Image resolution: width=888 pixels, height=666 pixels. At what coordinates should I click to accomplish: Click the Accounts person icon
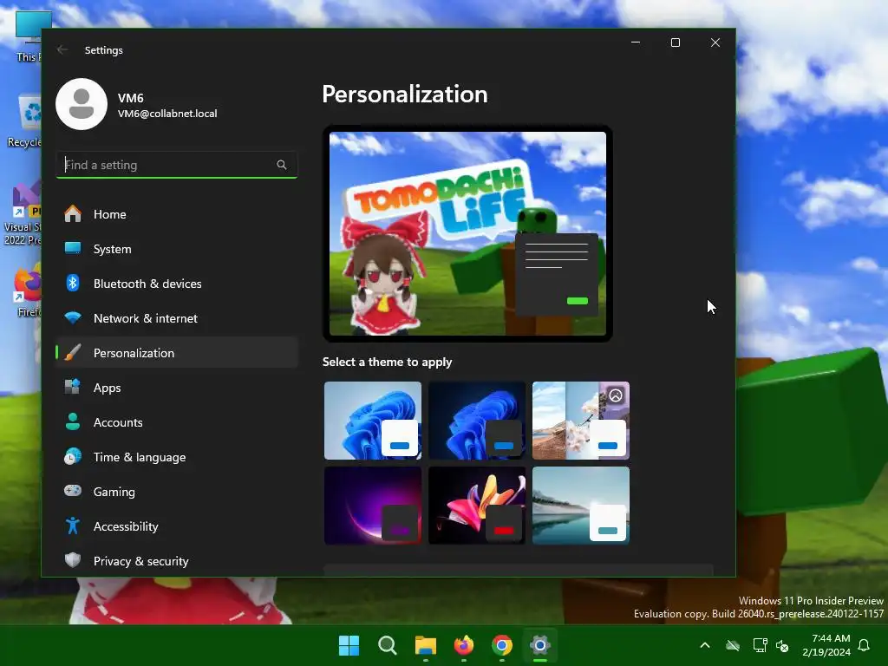tap(73, 421)
